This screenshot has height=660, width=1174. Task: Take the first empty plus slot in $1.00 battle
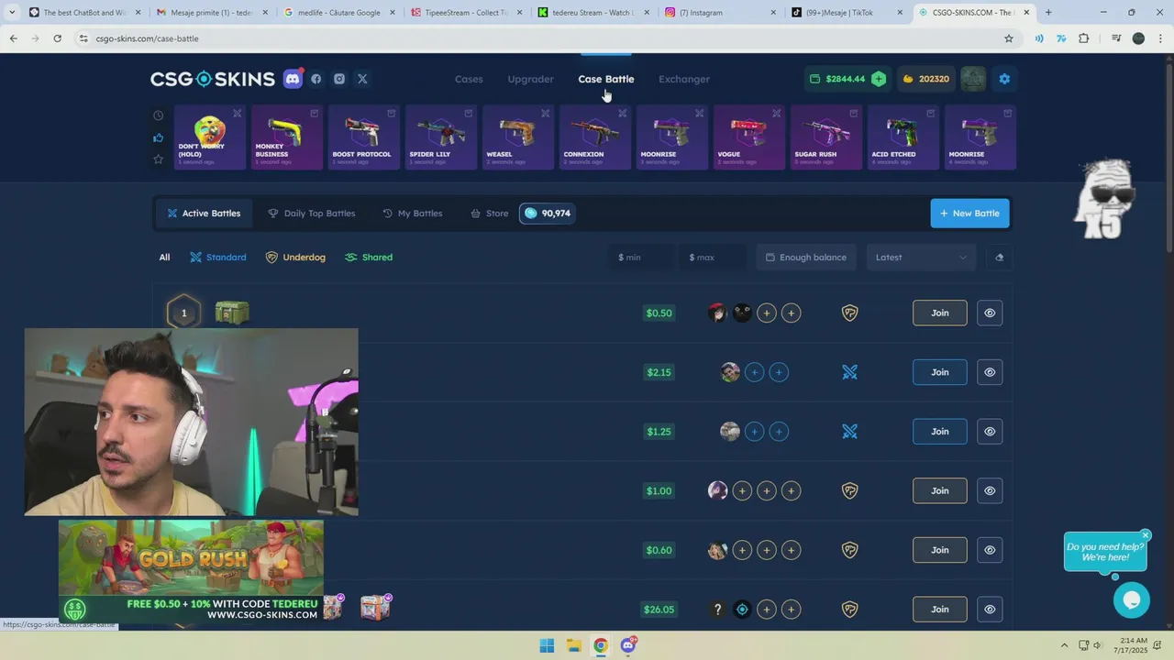[742, 490]
